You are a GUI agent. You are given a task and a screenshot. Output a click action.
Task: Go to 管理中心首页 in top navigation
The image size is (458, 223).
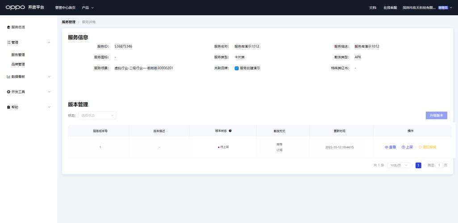click(65, 8)
